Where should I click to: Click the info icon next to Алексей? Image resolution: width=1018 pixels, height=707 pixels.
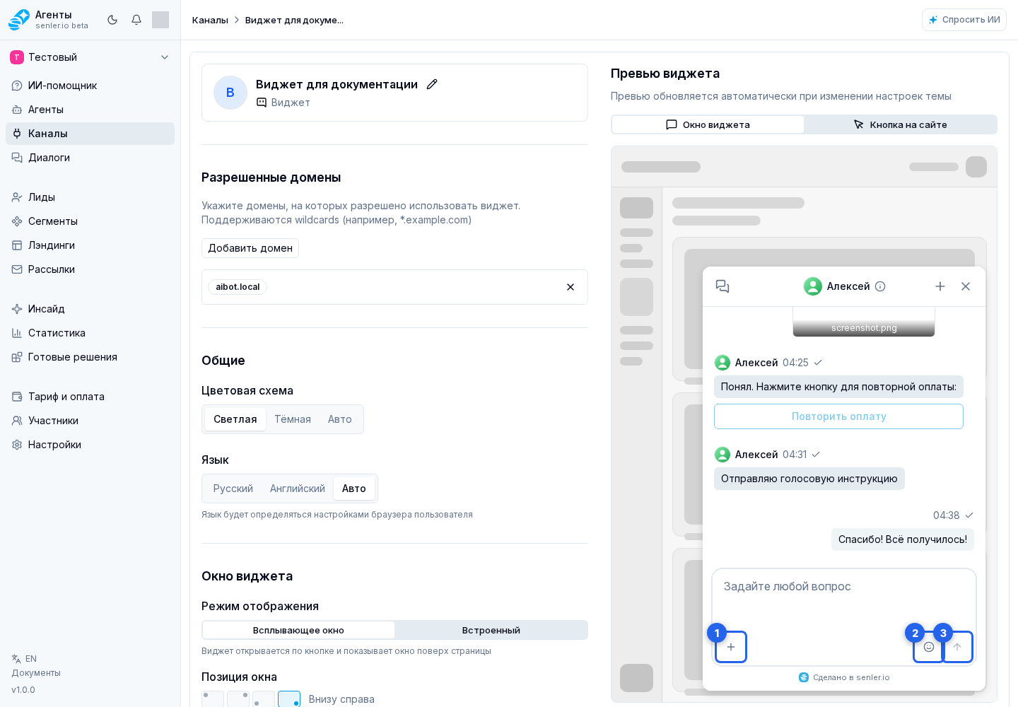click(880, 286)
